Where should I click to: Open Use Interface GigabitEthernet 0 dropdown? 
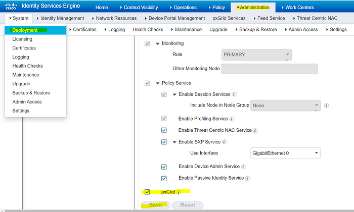(285, 153)
